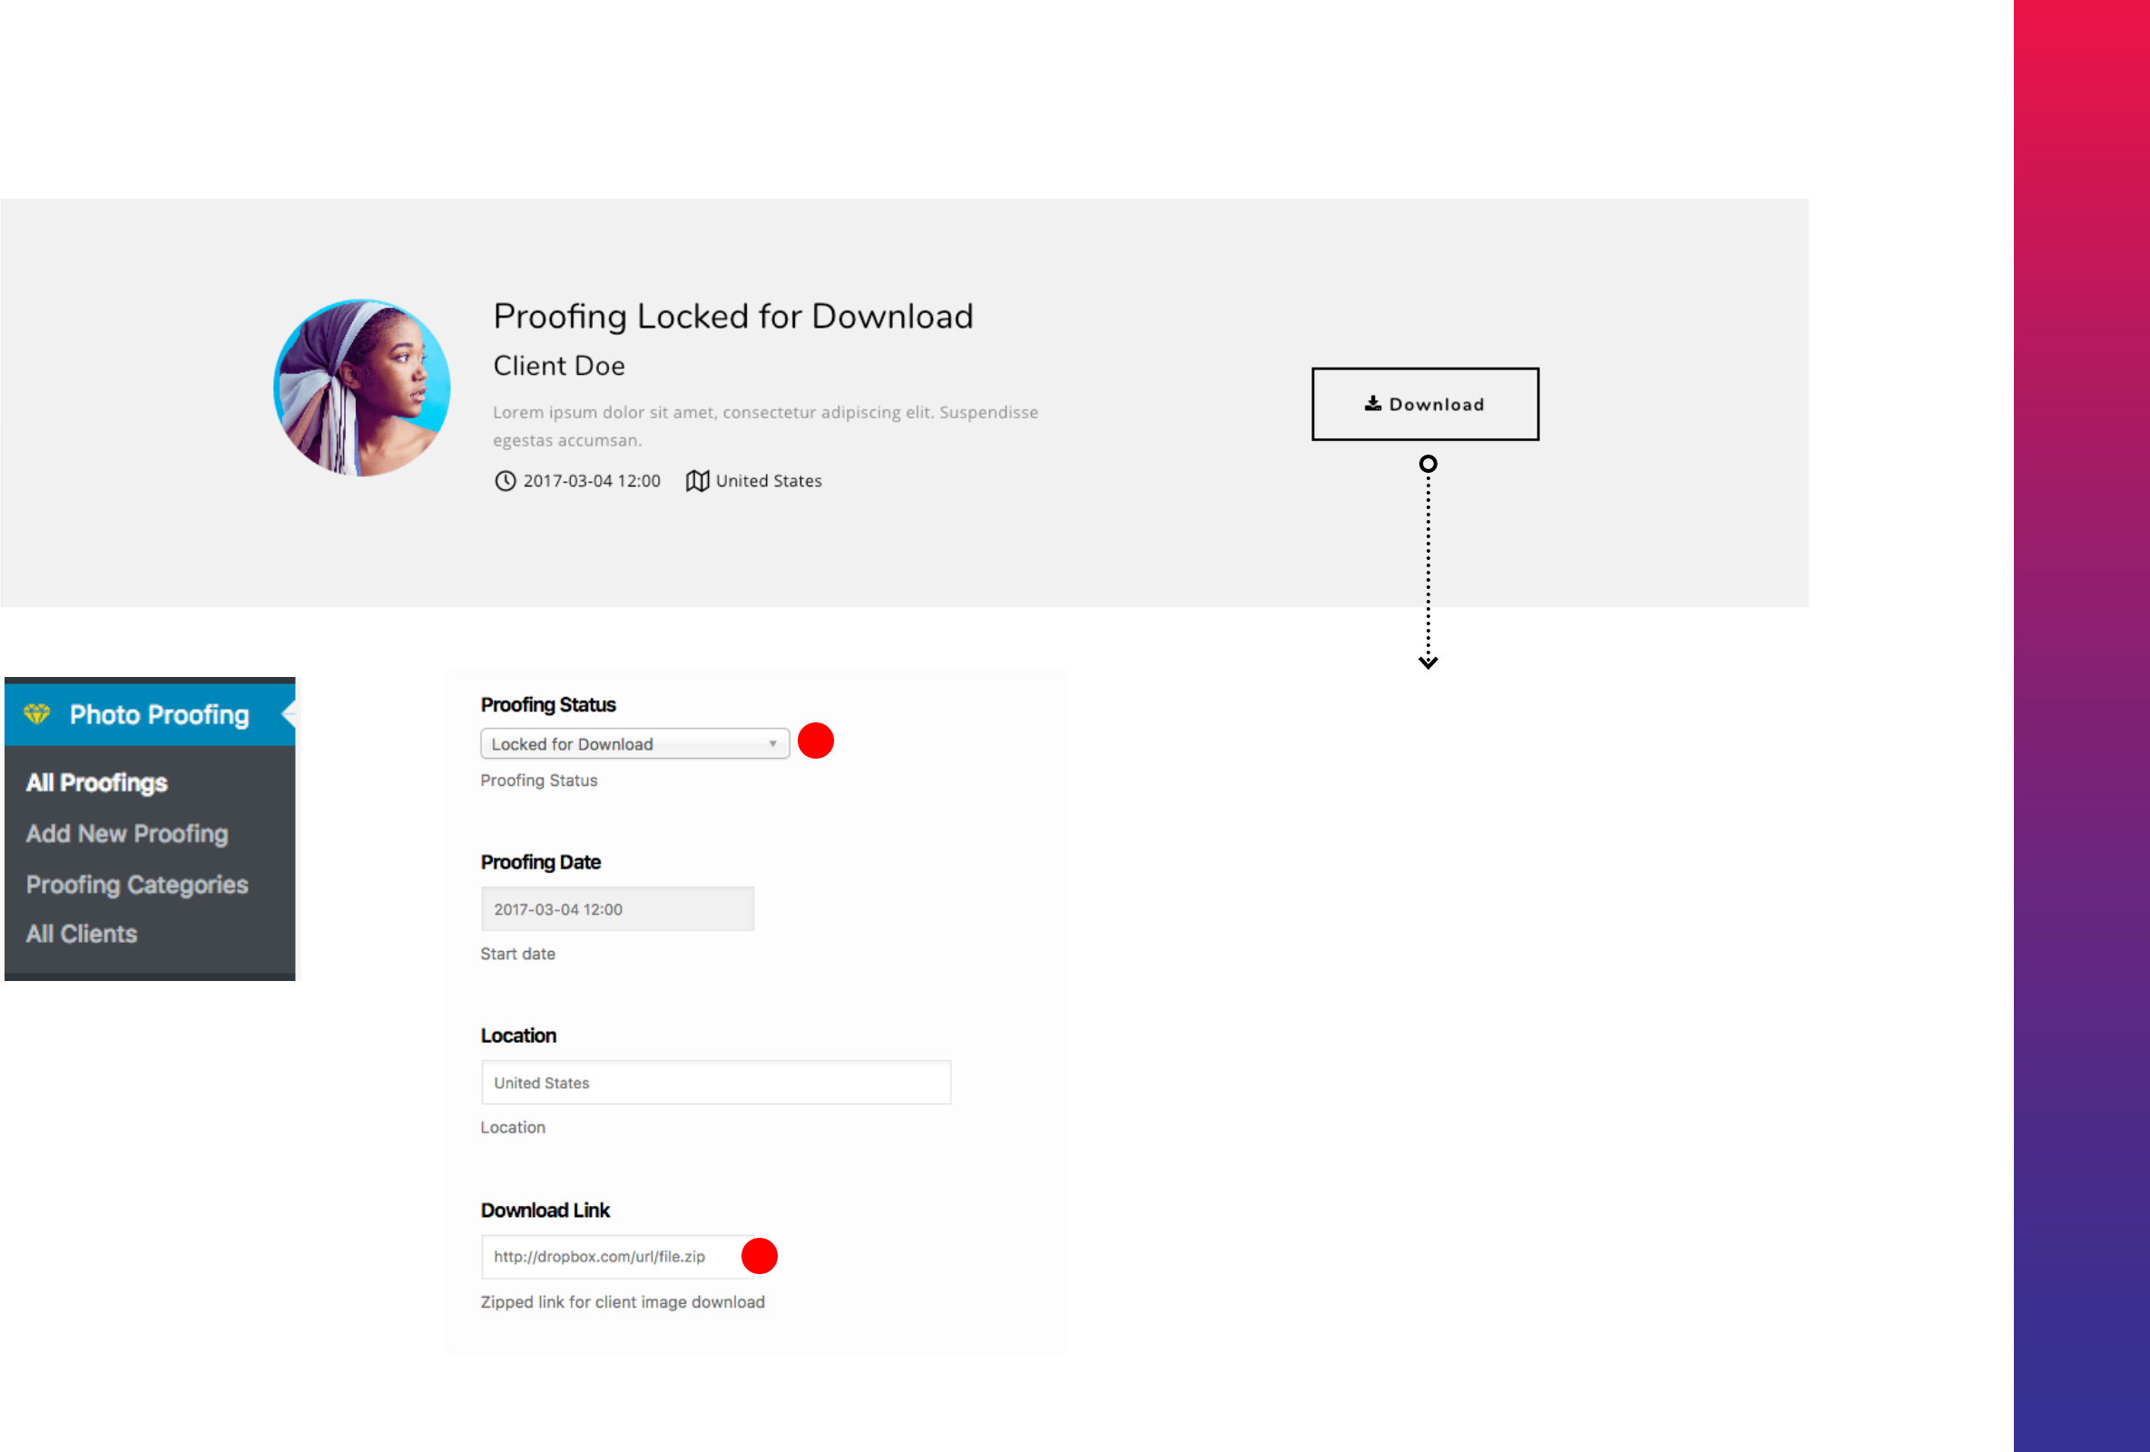Screen dimensions: 2150x1452
Task: Open the All Clients menu item
Action: click(x=82, y=934)
